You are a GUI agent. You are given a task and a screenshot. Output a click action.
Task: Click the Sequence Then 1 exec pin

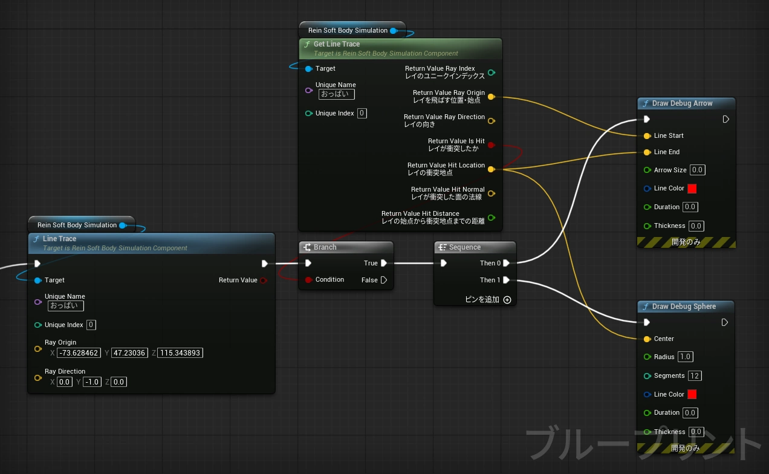[x=506, y=280]
